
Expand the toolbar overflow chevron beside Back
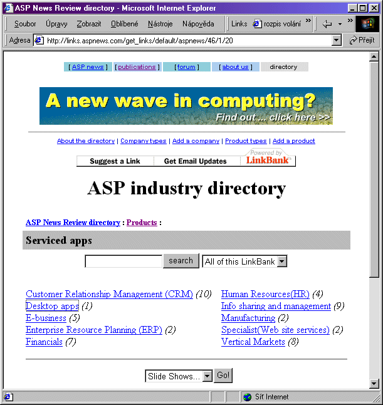click(x=350, y=21)
